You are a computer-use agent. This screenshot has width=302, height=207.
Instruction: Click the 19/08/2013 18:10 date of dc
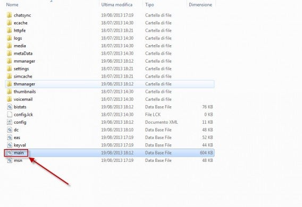117,130
